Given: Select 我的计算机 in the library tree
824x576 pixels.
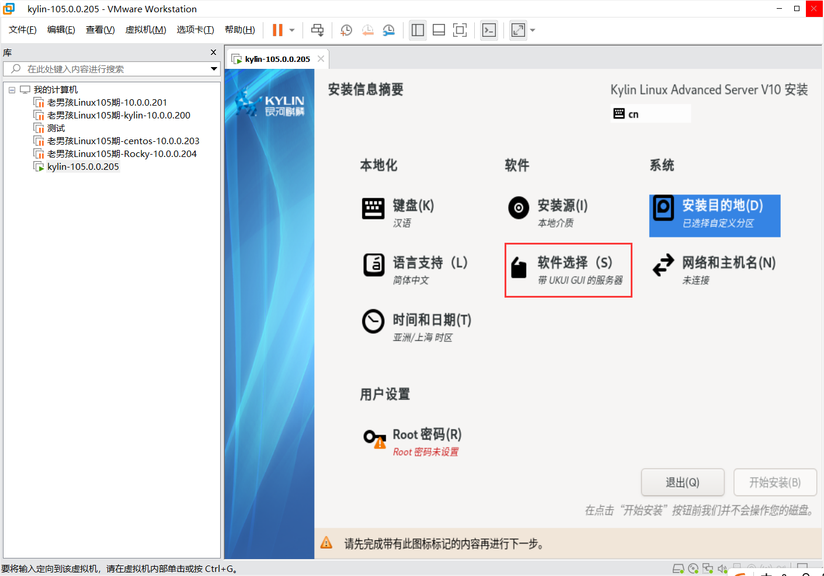Looking at the screenshot, I should pyautogui.click(x=55, y=90).
